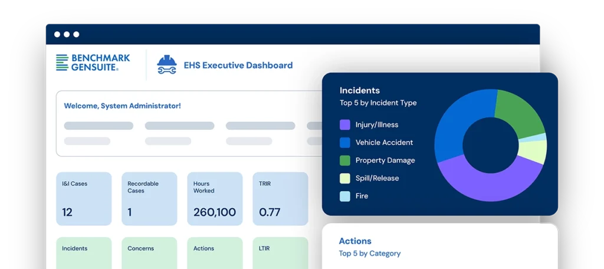The image size is (604, 269).
Task: Open the Concerns tile
Action: (149, 253)
